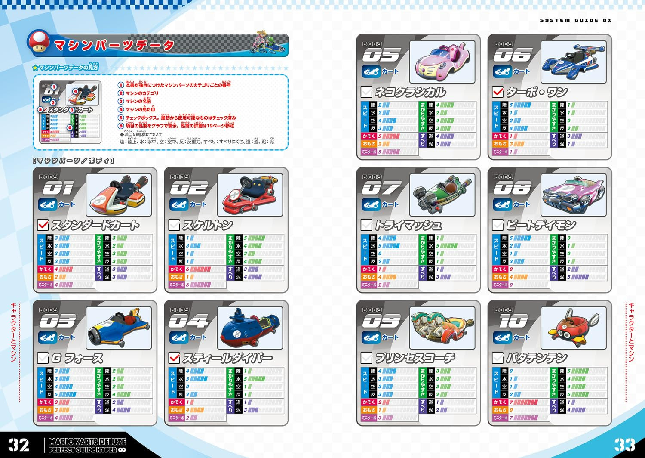Select the red スケルトン kart image
Image resolution: width=645 pixels, height=458 pixels.
pos(250,195)
